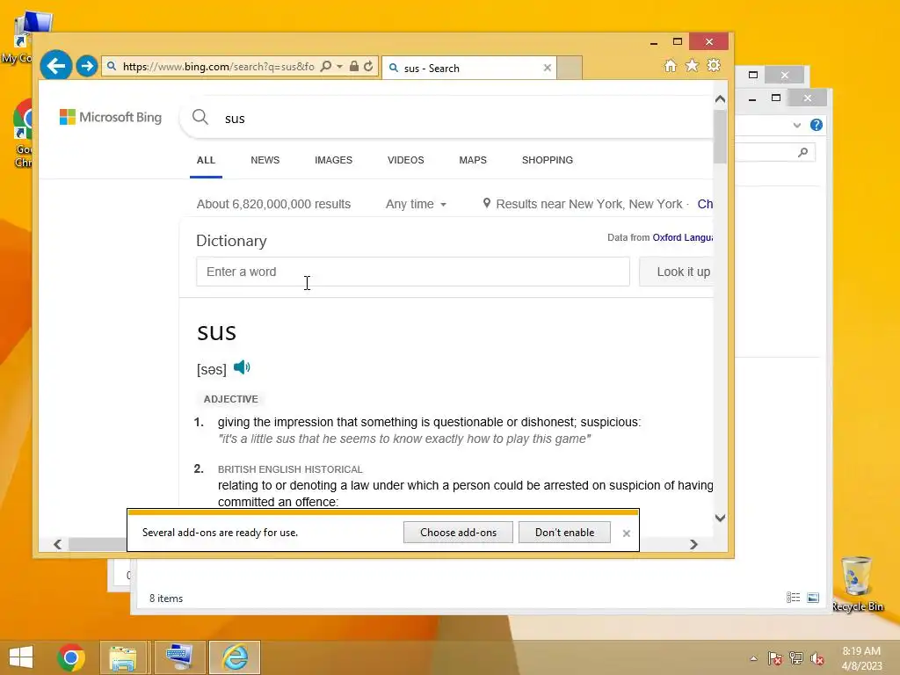Open help icon in the background Explorer window
The image size is (900, 675).
tap(816, 125)
